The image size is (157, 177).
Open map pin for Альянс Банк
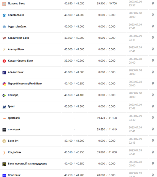click(153, 72)
